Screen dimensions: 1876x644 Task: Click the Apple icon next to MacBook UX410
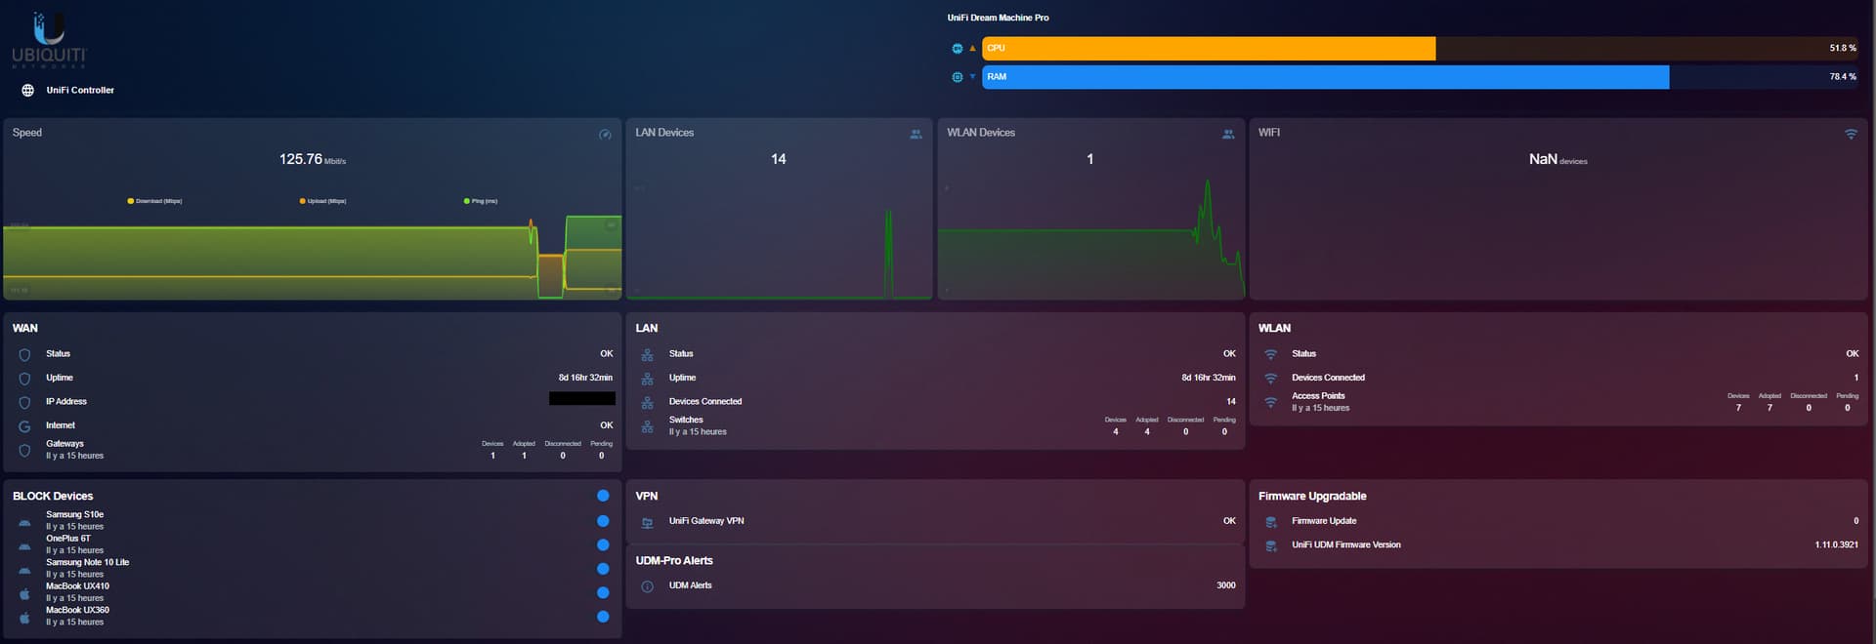(x=24, y=594)
